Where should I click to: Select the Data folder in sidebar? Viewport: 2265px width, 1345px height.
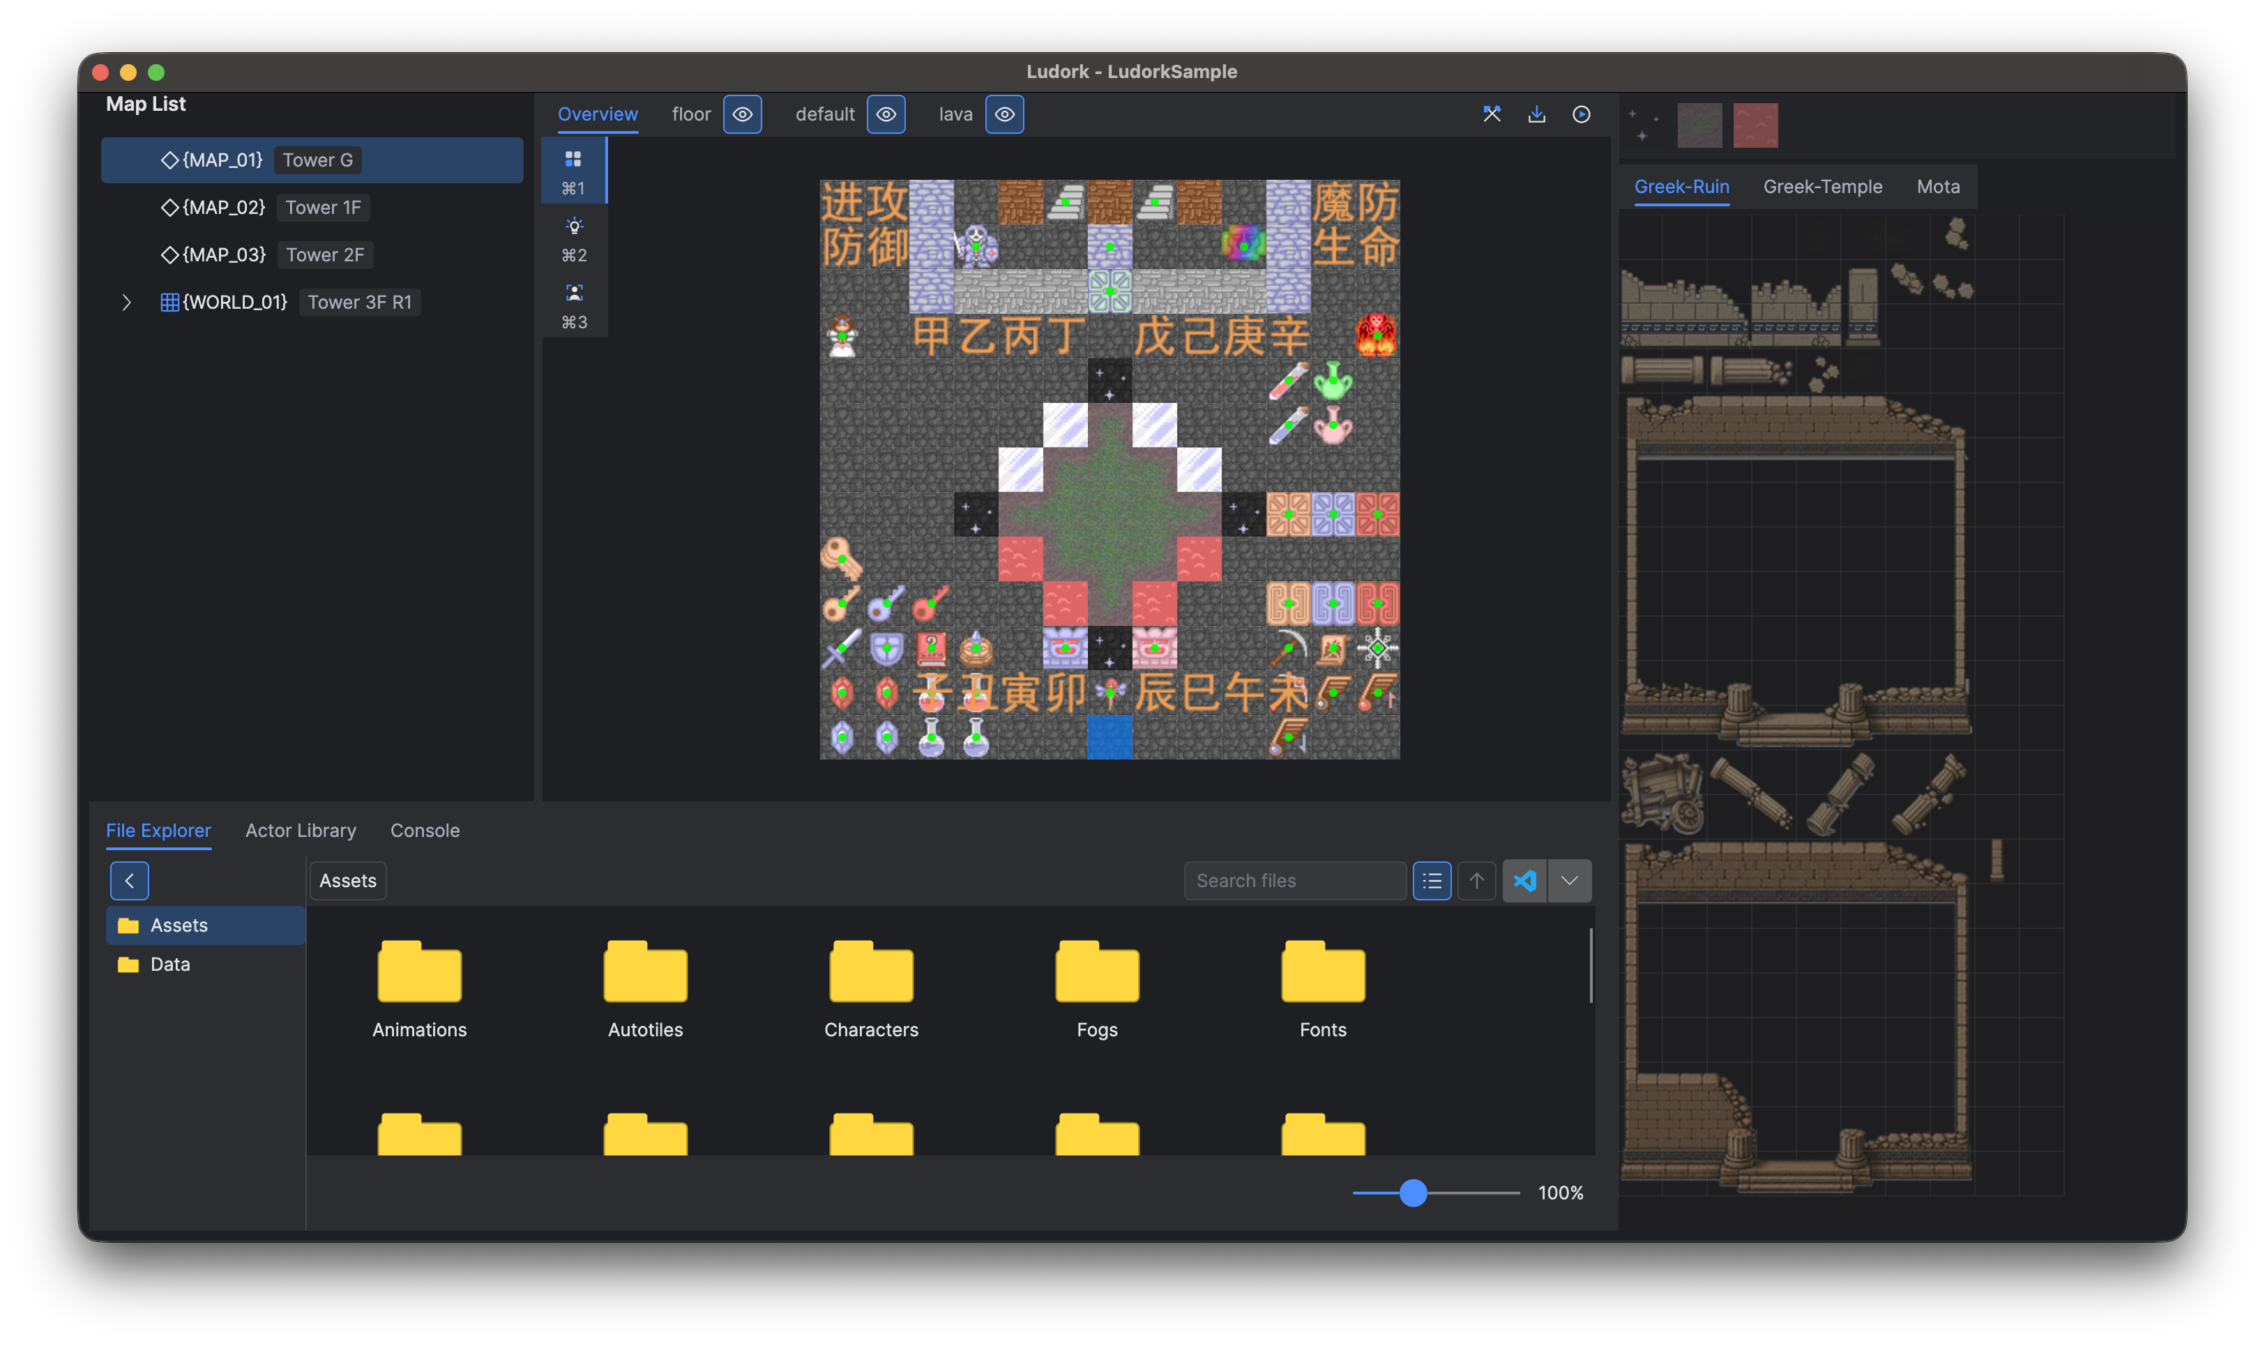click(x=205, y=964)
